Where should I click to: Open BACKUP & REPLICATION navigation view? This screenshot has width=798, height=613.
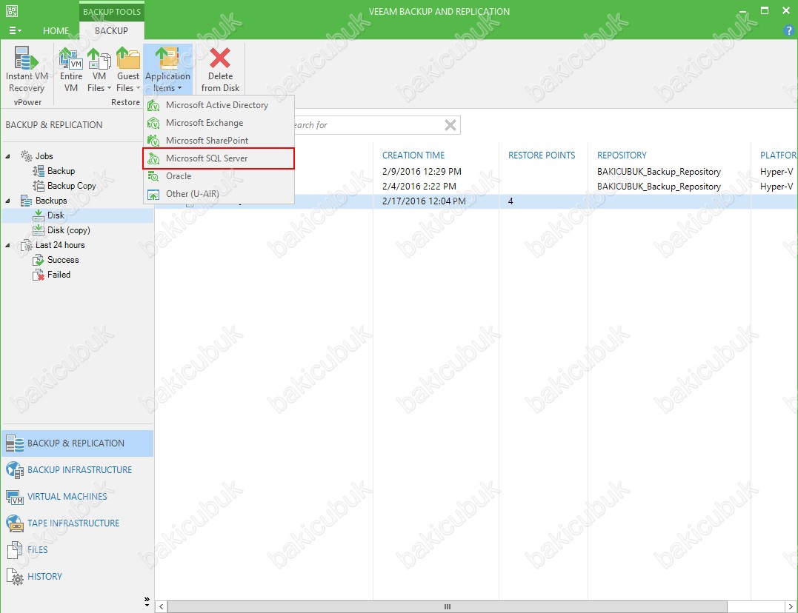77,443
